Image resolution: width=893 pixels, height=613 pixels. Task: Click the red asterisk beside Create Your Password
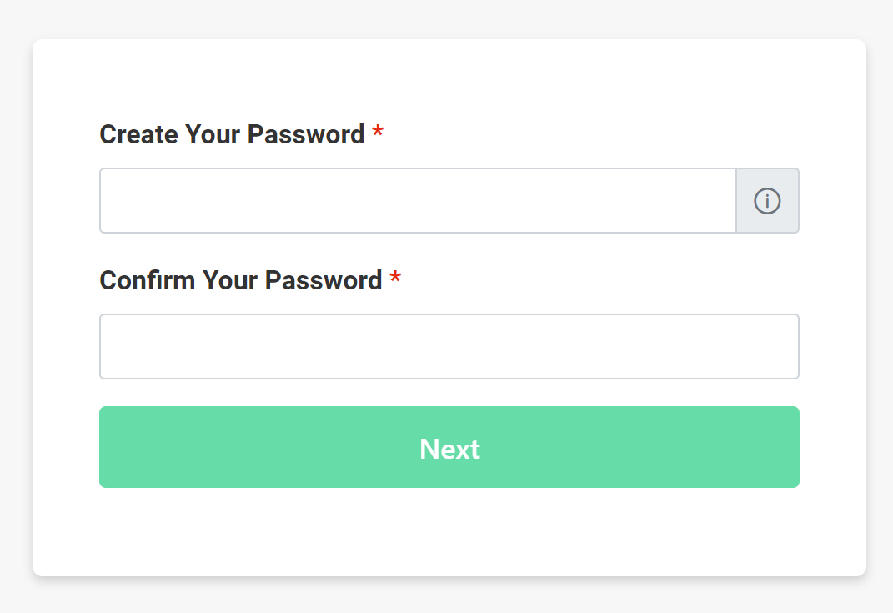tap(378, 133)
